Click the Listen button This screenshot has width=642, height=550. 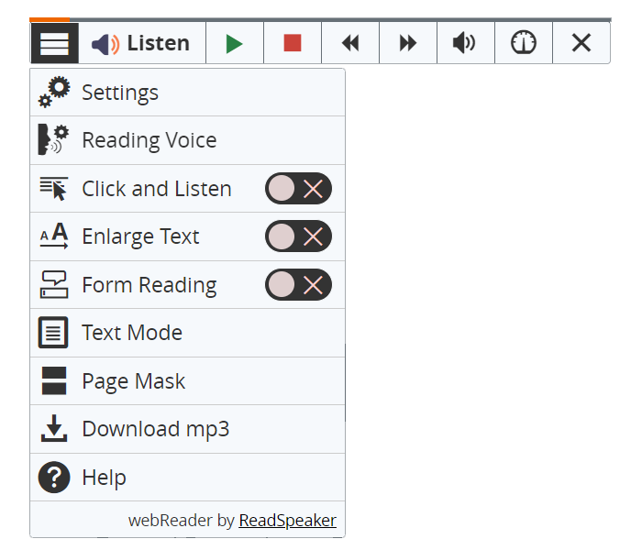point(141,43)
